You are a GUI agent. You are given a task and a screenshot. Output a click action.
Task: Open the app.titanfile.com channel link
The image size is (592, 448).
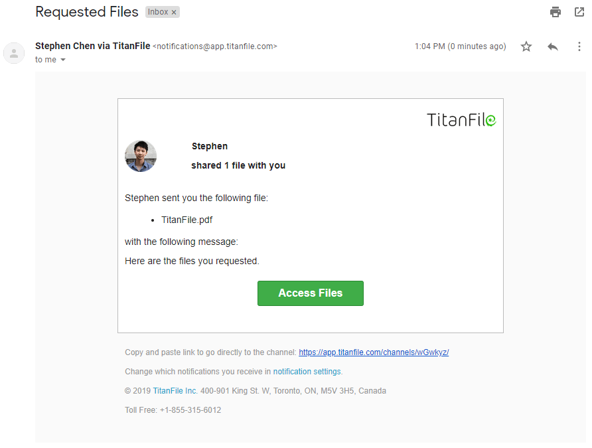[x=374, y=352]
